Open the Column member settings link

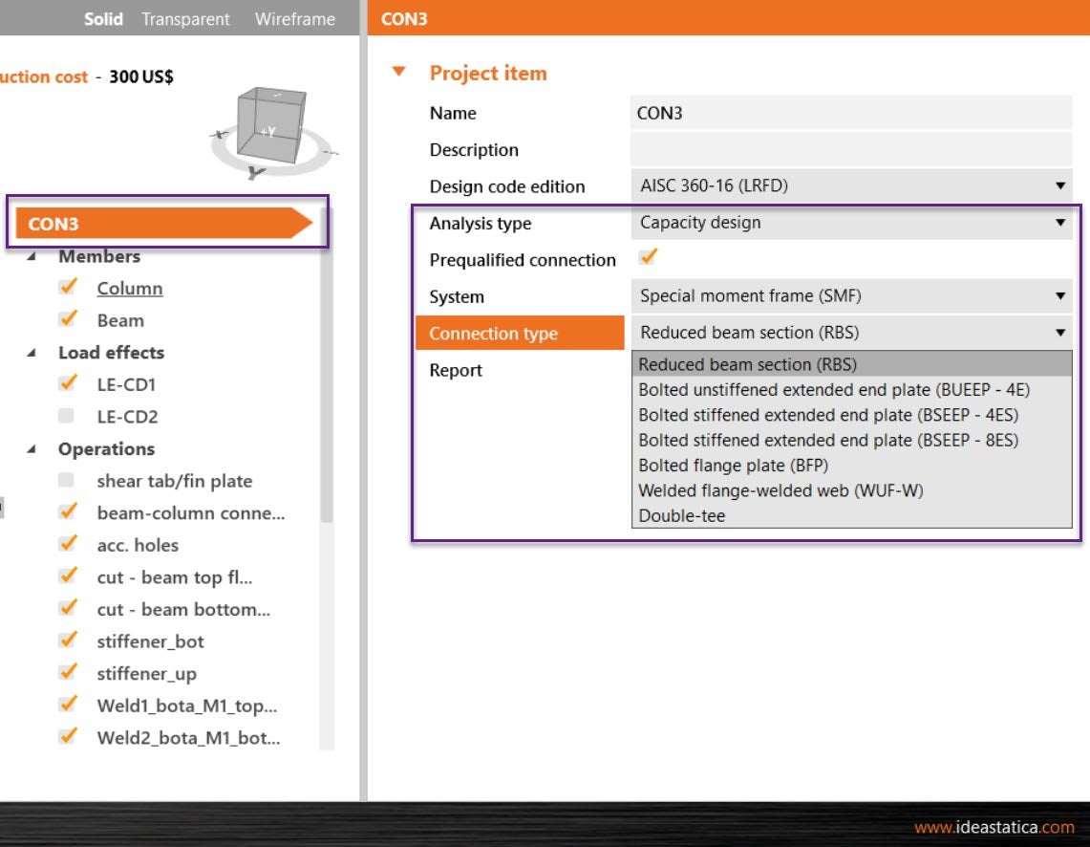coord(130,288)
